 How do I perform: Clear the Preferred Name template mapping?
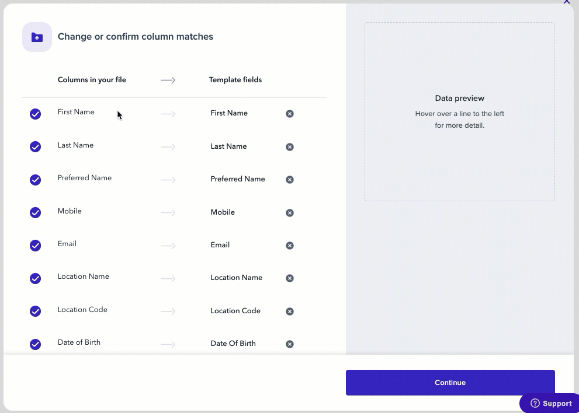(x=290, y=180)
